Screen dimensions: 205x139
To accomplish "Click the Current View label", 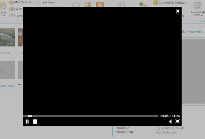I will tap(46, 2).
